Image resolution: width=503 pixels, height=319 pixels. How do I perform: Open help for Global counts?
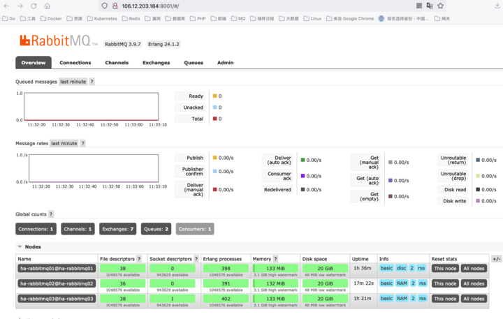pos(51,214)
